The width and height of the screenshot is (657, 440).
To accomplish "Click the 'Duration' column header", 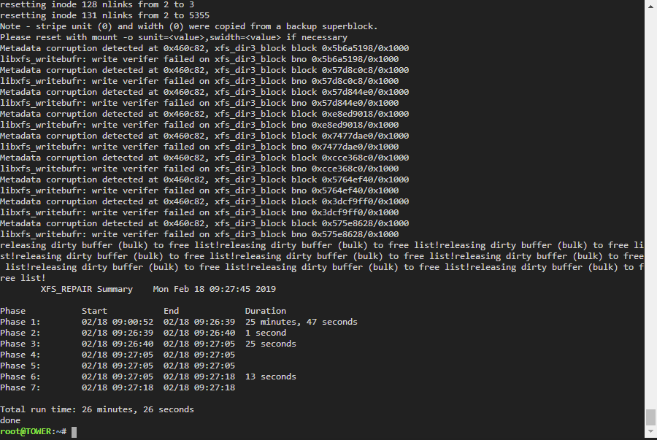I will [266, 311].
